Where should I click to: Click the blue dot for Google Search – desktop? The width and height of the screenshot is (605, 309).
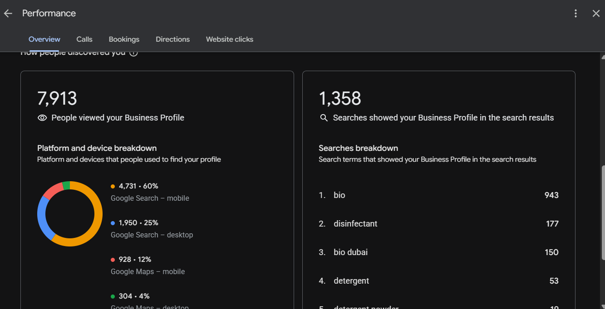(x=113, y=223)
